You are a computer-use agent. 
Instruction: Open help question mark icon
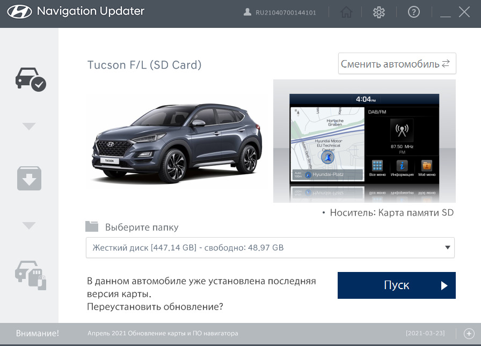coord(413,12)
